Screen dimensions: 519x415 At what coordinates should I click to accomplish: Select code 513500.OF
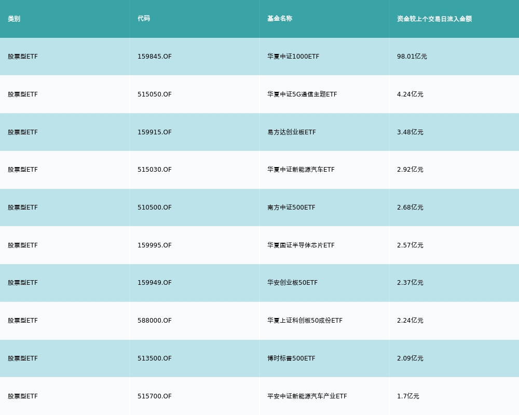[155, 358]
